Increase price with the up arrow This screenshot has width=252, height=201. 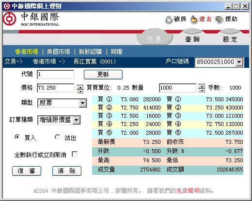[80, 87]
